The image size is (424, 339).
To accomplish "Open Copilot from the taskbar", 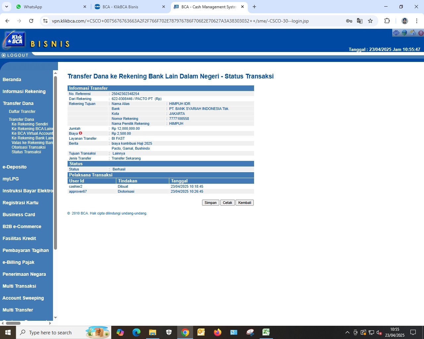I will coord(120,332).
